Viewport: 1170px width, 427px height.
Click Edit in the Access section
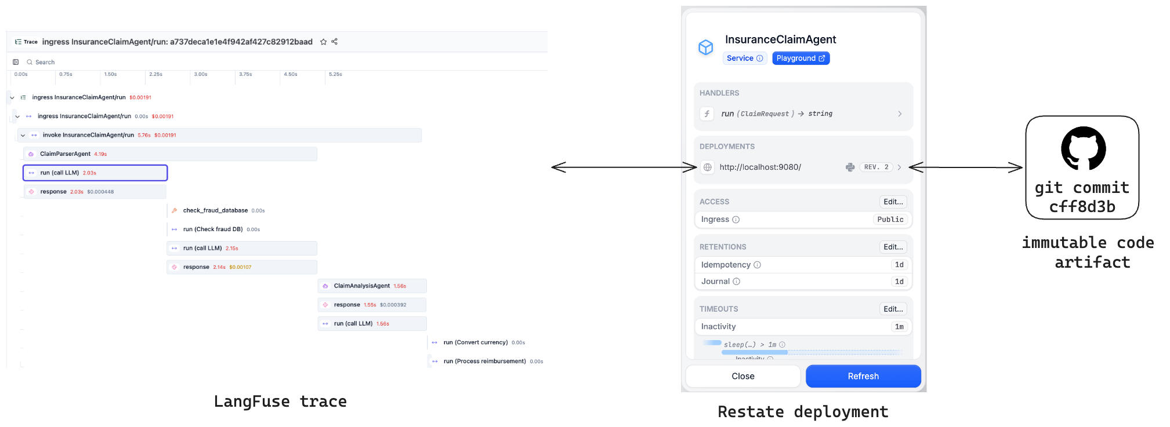pyautogui.click(x=893, y=202)
